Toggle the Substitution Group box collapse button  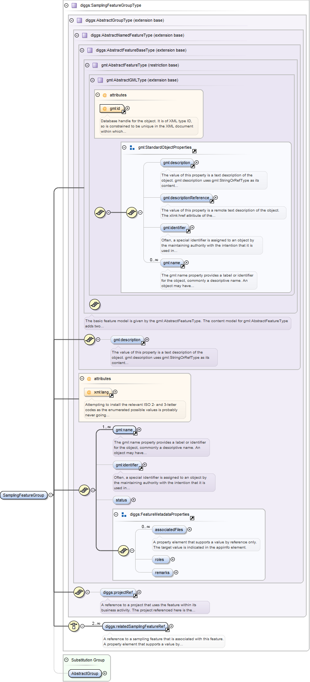click(x=66, y=660)
